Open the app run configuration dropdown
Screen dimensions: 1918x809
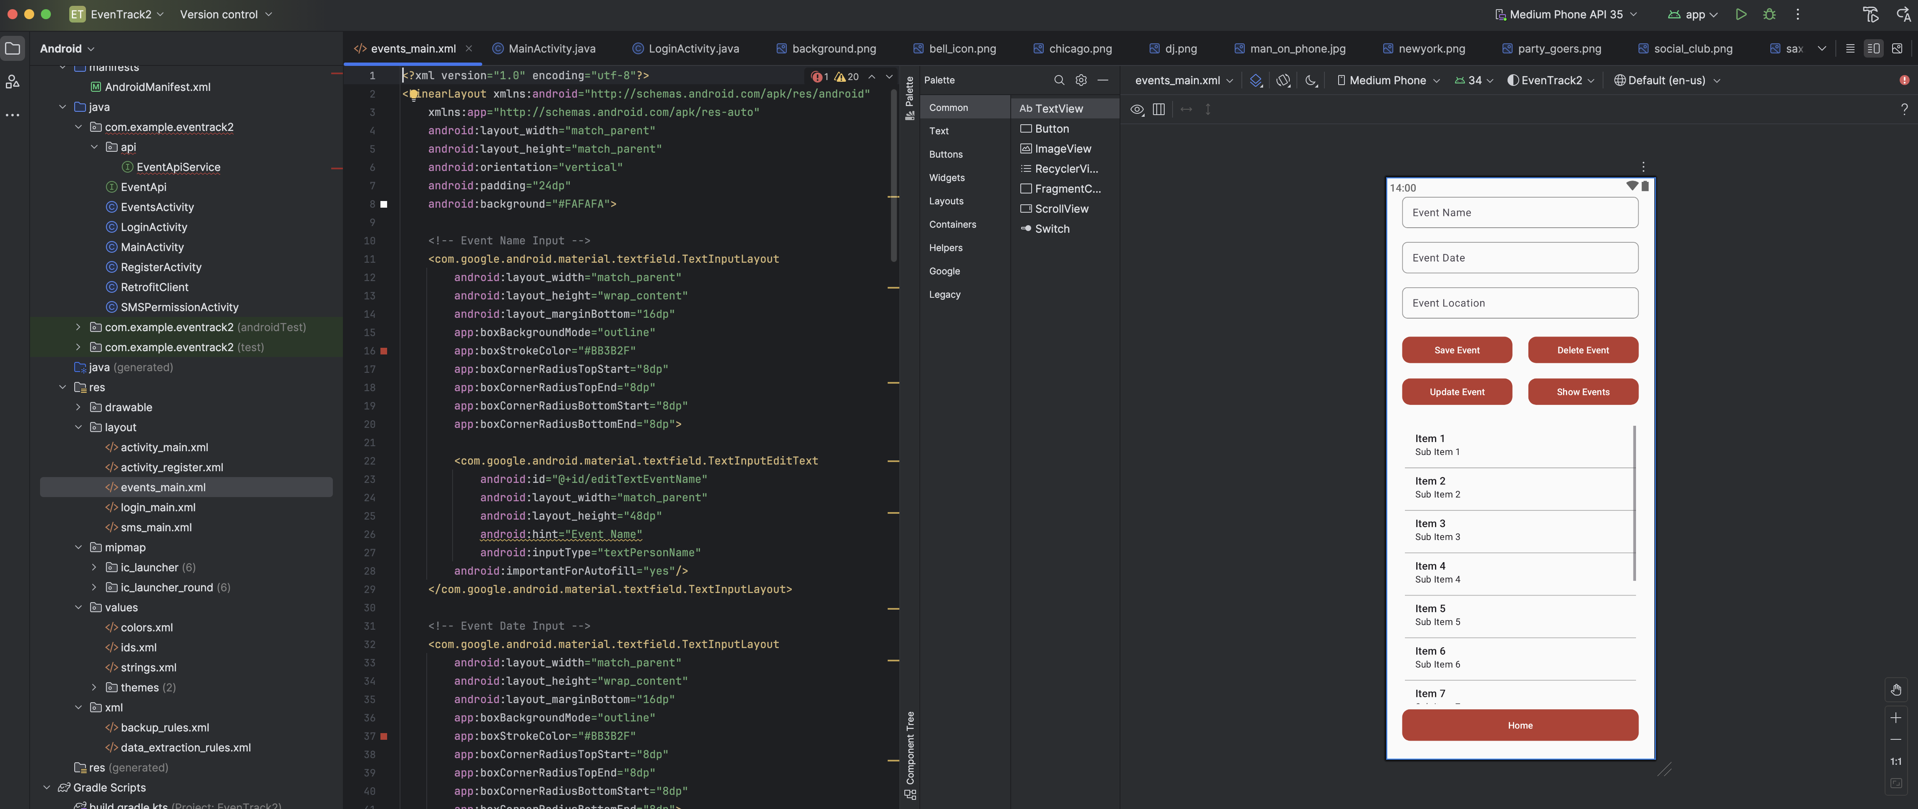(1692, 14)
